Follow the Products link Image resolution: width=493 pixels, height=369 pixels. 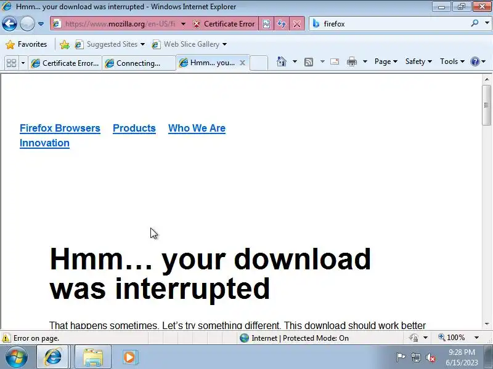tap(134, 128)
